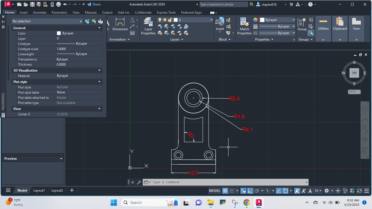Collapse the Preview section in Properties palette
Screen dimensions: 372x209
tap(61, 158)
